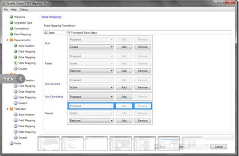Select the Migration Type step label
Image resolution: width=239 pixels, height=156 pixels.
pyautogui.click(x=23, y=23)
